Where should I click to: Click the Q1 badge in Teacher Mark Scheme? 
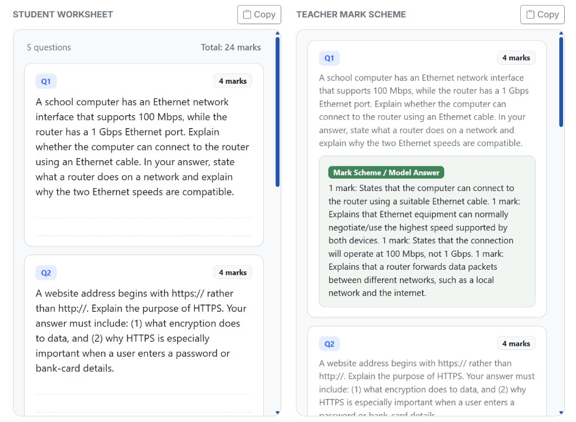[329, 58]
